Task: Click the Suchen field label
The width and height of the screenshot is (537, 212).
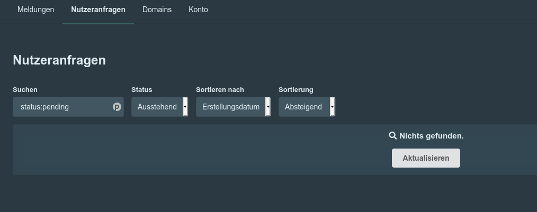Action: pos(25,89)
